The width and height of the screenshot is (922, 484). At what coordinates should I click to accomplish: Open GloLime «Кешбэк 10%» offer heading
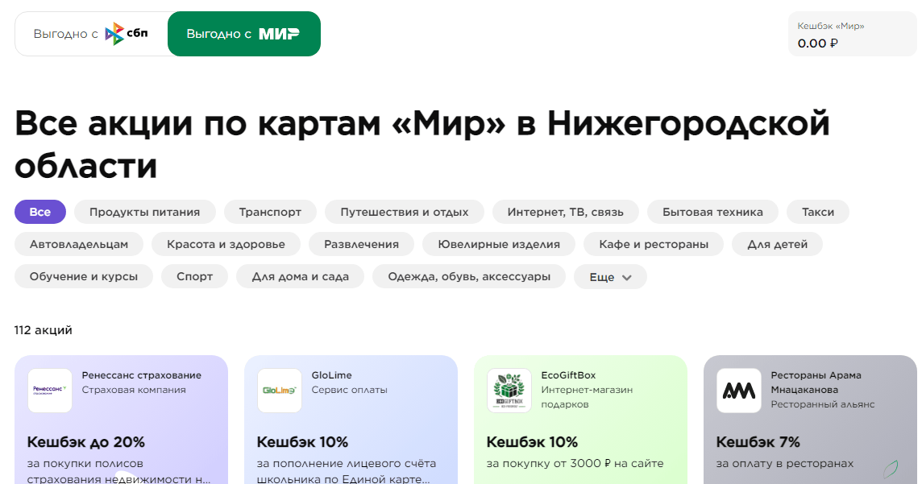(302, 441)
